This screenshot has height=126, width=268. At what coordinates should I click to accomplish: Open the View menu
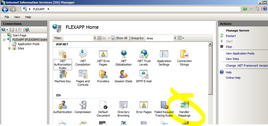tap(17, 17)
